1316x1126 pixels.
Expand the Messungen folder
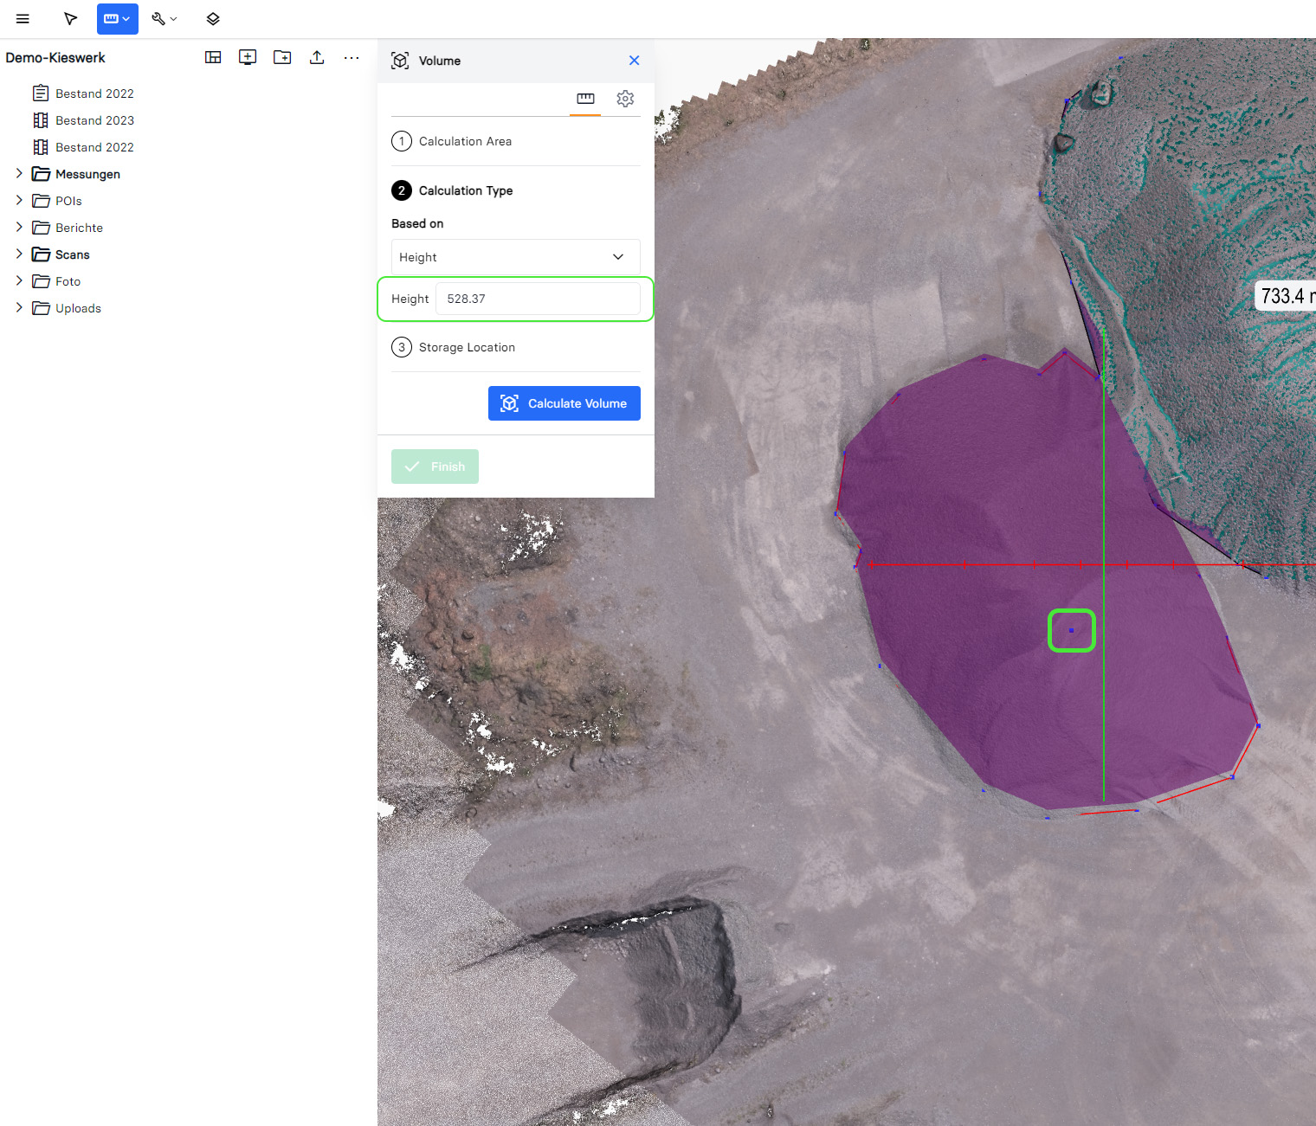point(19,174)
